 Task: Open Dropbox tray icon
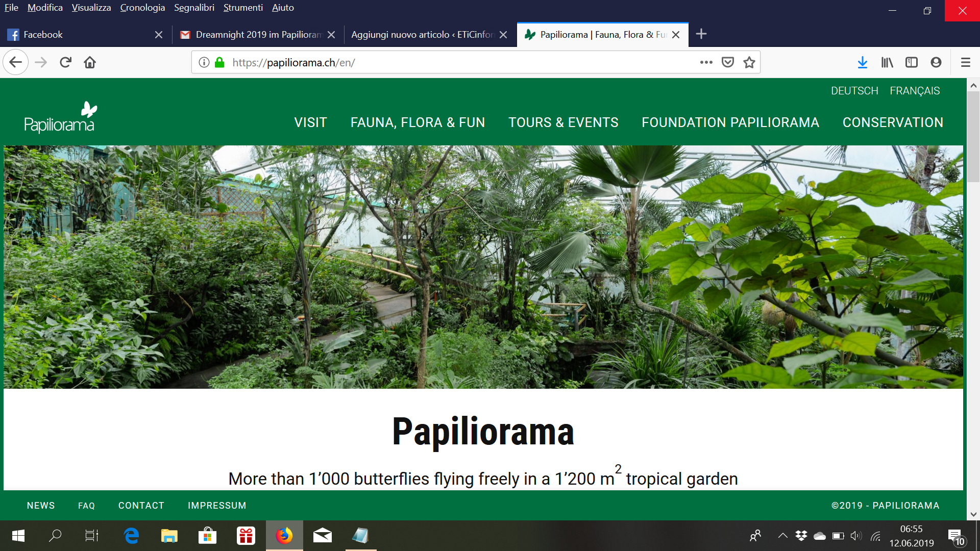pyautogui.click(x=801, y=536)
